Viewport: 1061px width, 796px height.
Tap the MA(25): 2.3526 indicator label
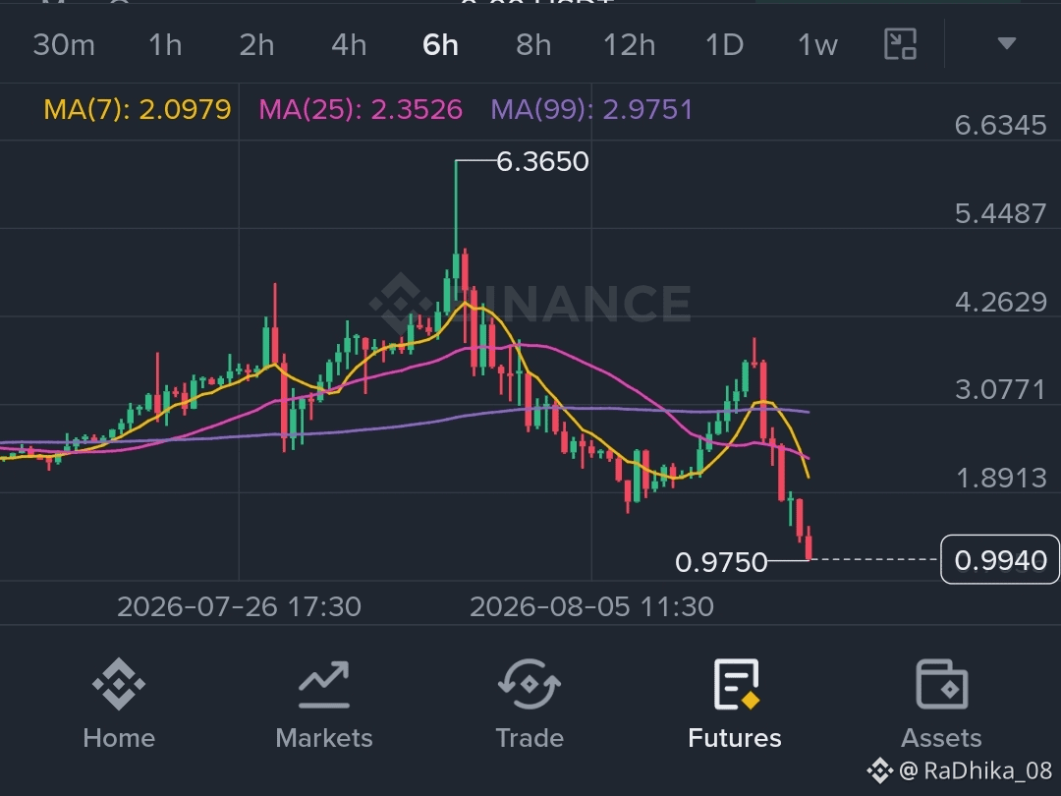tap(361, 109)
